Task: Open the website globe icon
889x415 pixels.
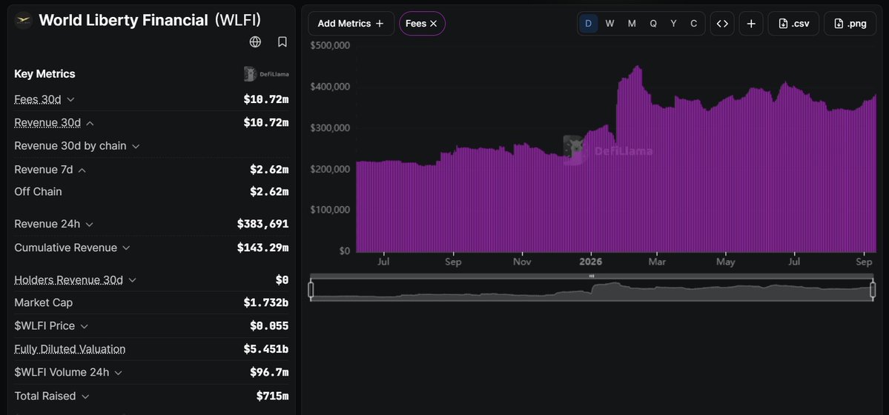Action: tap(255, 42)
